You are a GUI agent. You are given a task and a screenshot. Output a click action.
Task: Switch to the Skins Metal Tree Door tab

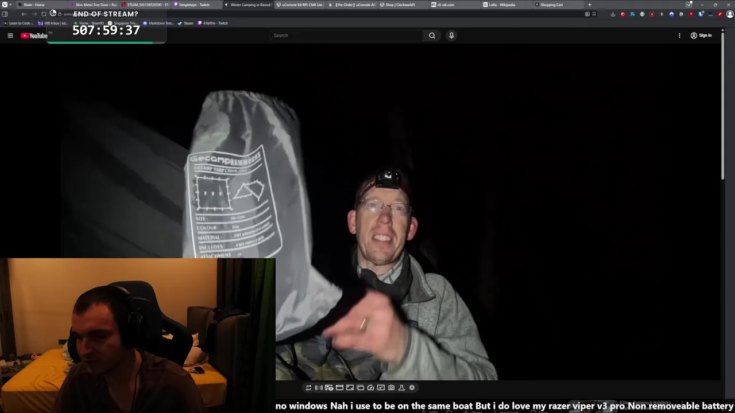(x=93, y=5)
